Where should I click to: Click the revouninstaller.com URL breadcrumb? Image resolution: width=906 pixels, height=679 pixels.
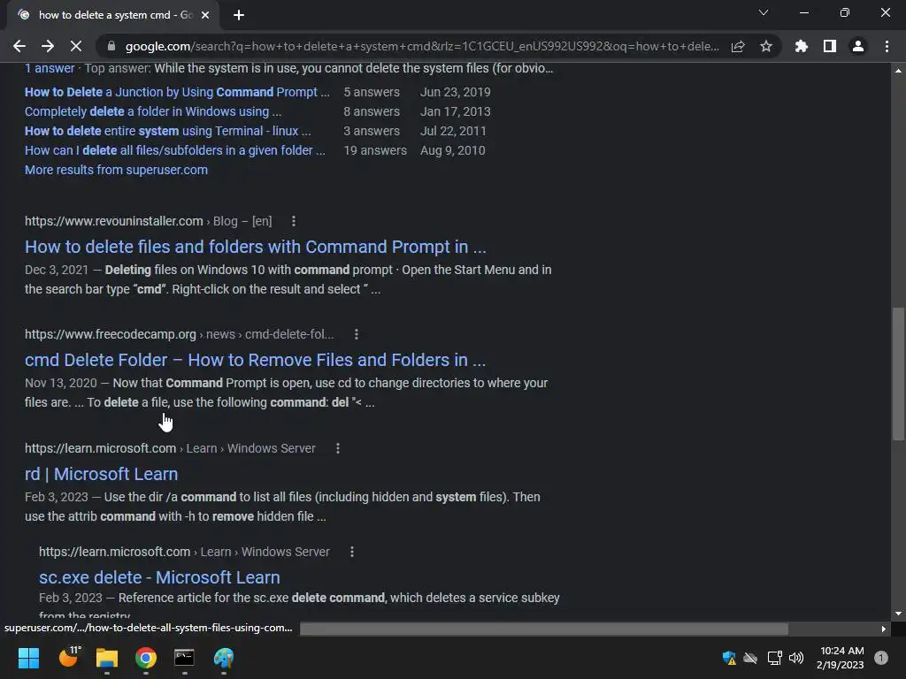point(148,221)
